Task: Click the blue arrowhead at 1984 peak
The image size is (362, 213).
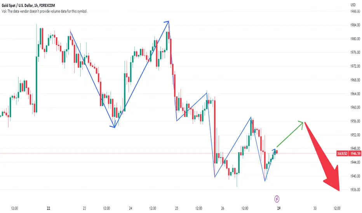Action: (167, 22)
